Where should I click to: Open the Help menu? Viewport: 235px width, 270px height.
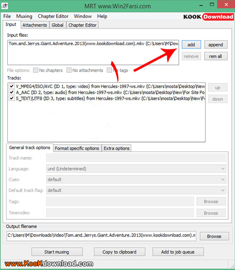[x=102, y=17]
